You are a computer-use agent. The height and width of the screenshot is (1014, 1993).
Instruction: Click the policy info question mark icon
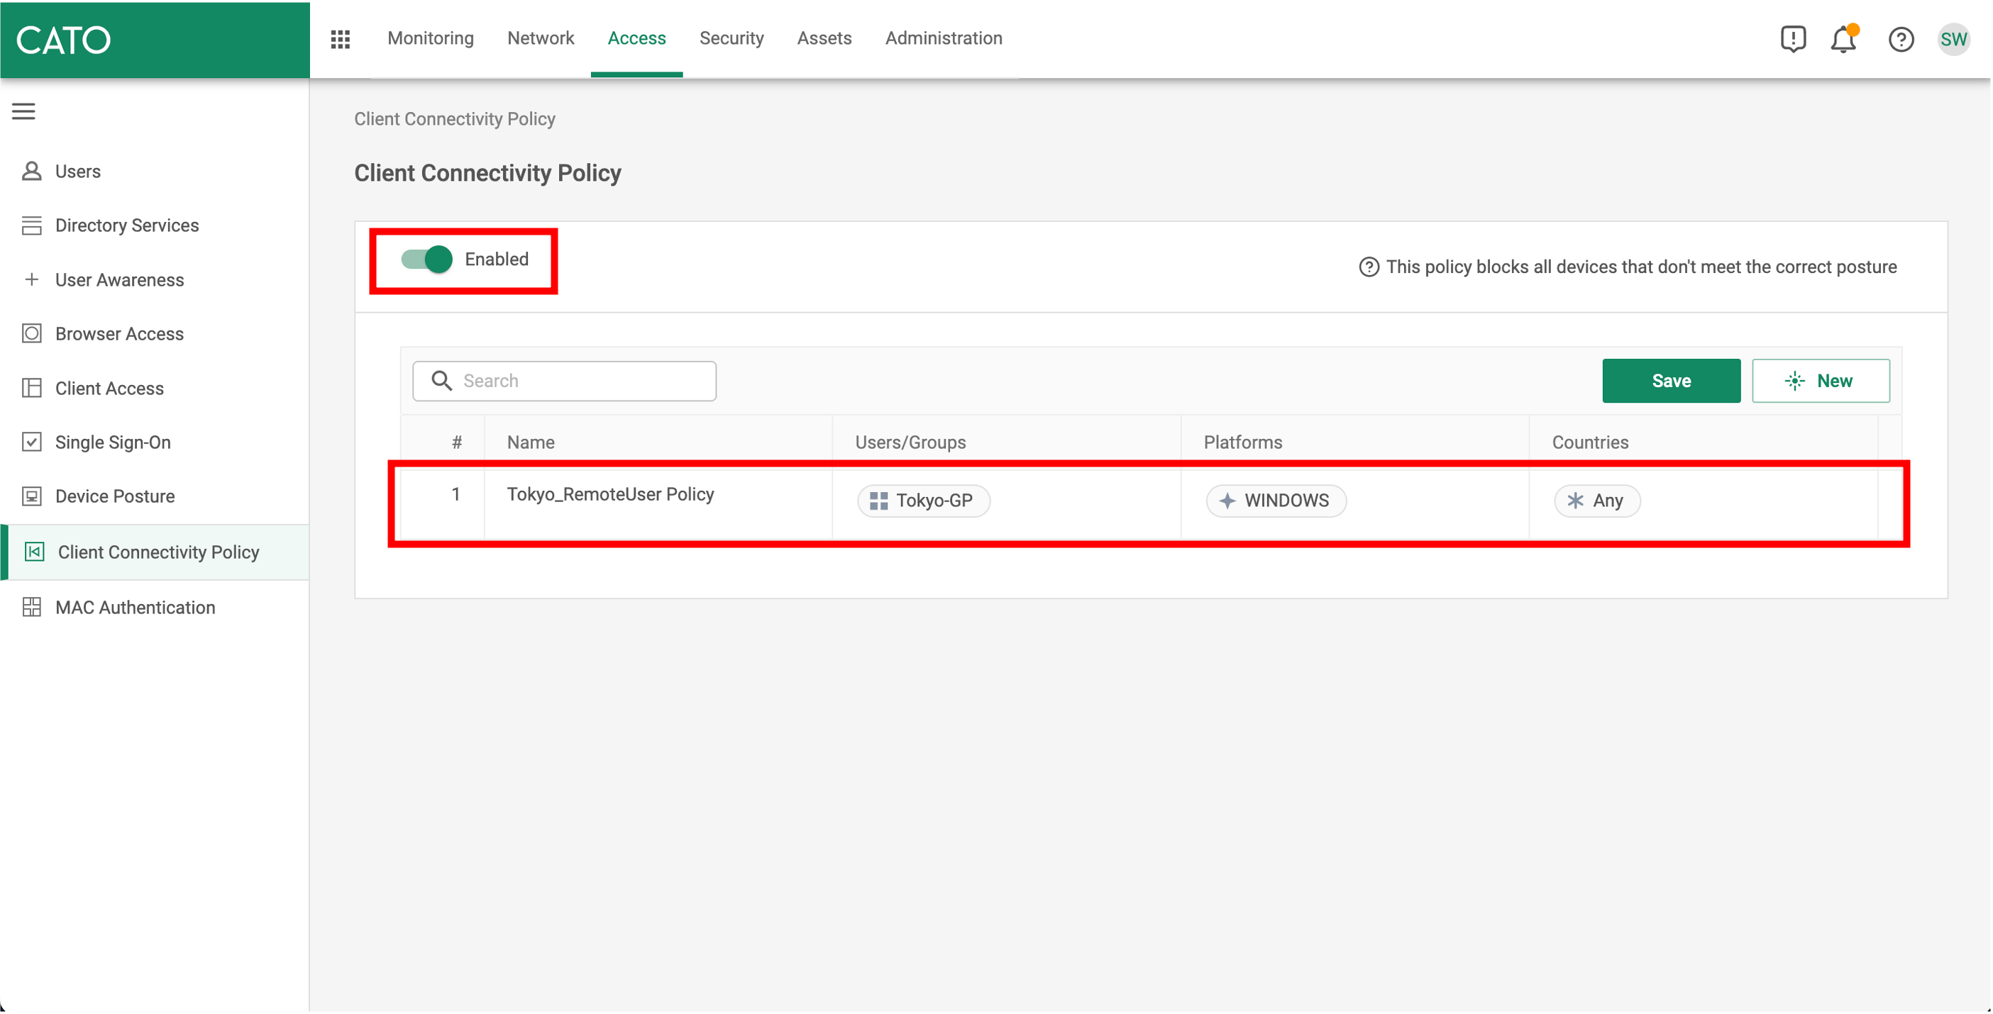pos(1369,267)
